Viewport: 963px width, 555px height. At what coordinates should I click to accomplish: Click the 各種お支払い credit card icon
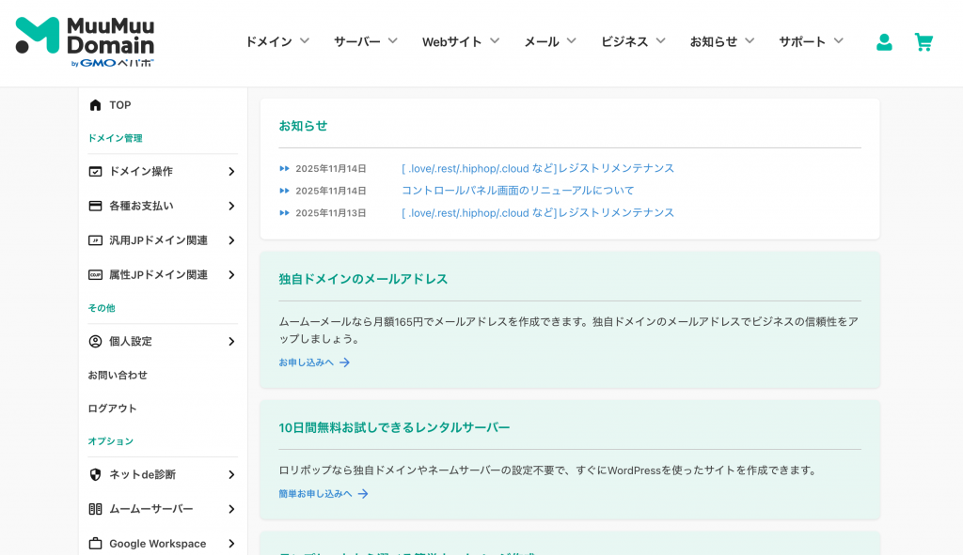[95, 206]
